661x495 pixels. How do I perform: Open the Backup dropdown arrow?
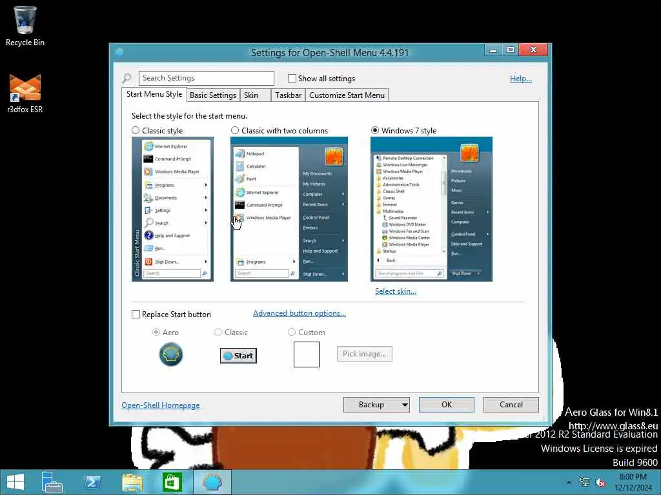405,405
